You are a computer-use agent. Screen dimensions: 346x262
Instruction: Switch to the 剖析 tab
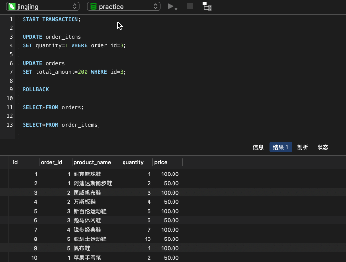(302, 147)
